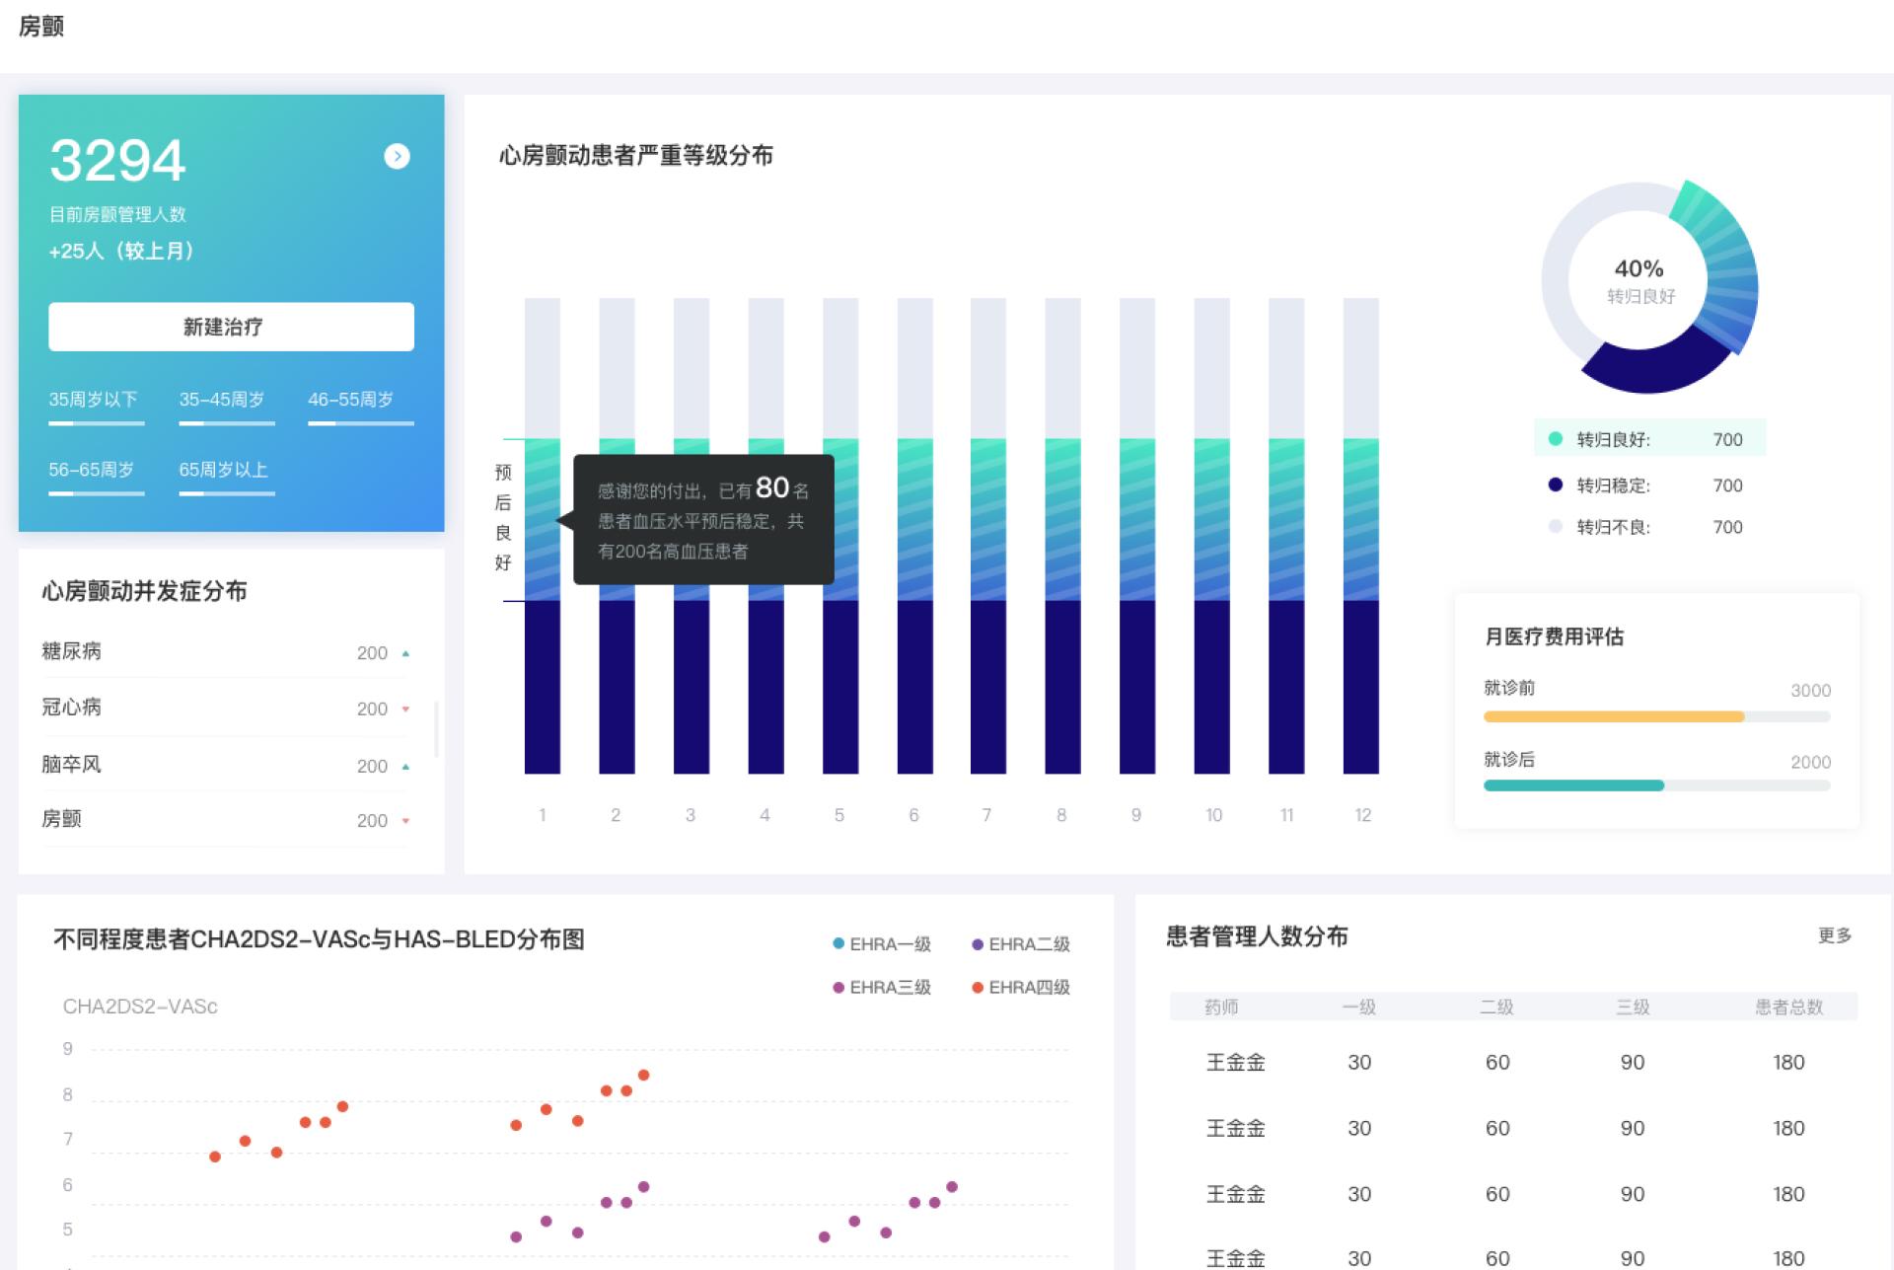Click the arrow icon beside 3294
This screenshot has width=1894, height=1270.
tap(397, 157)
